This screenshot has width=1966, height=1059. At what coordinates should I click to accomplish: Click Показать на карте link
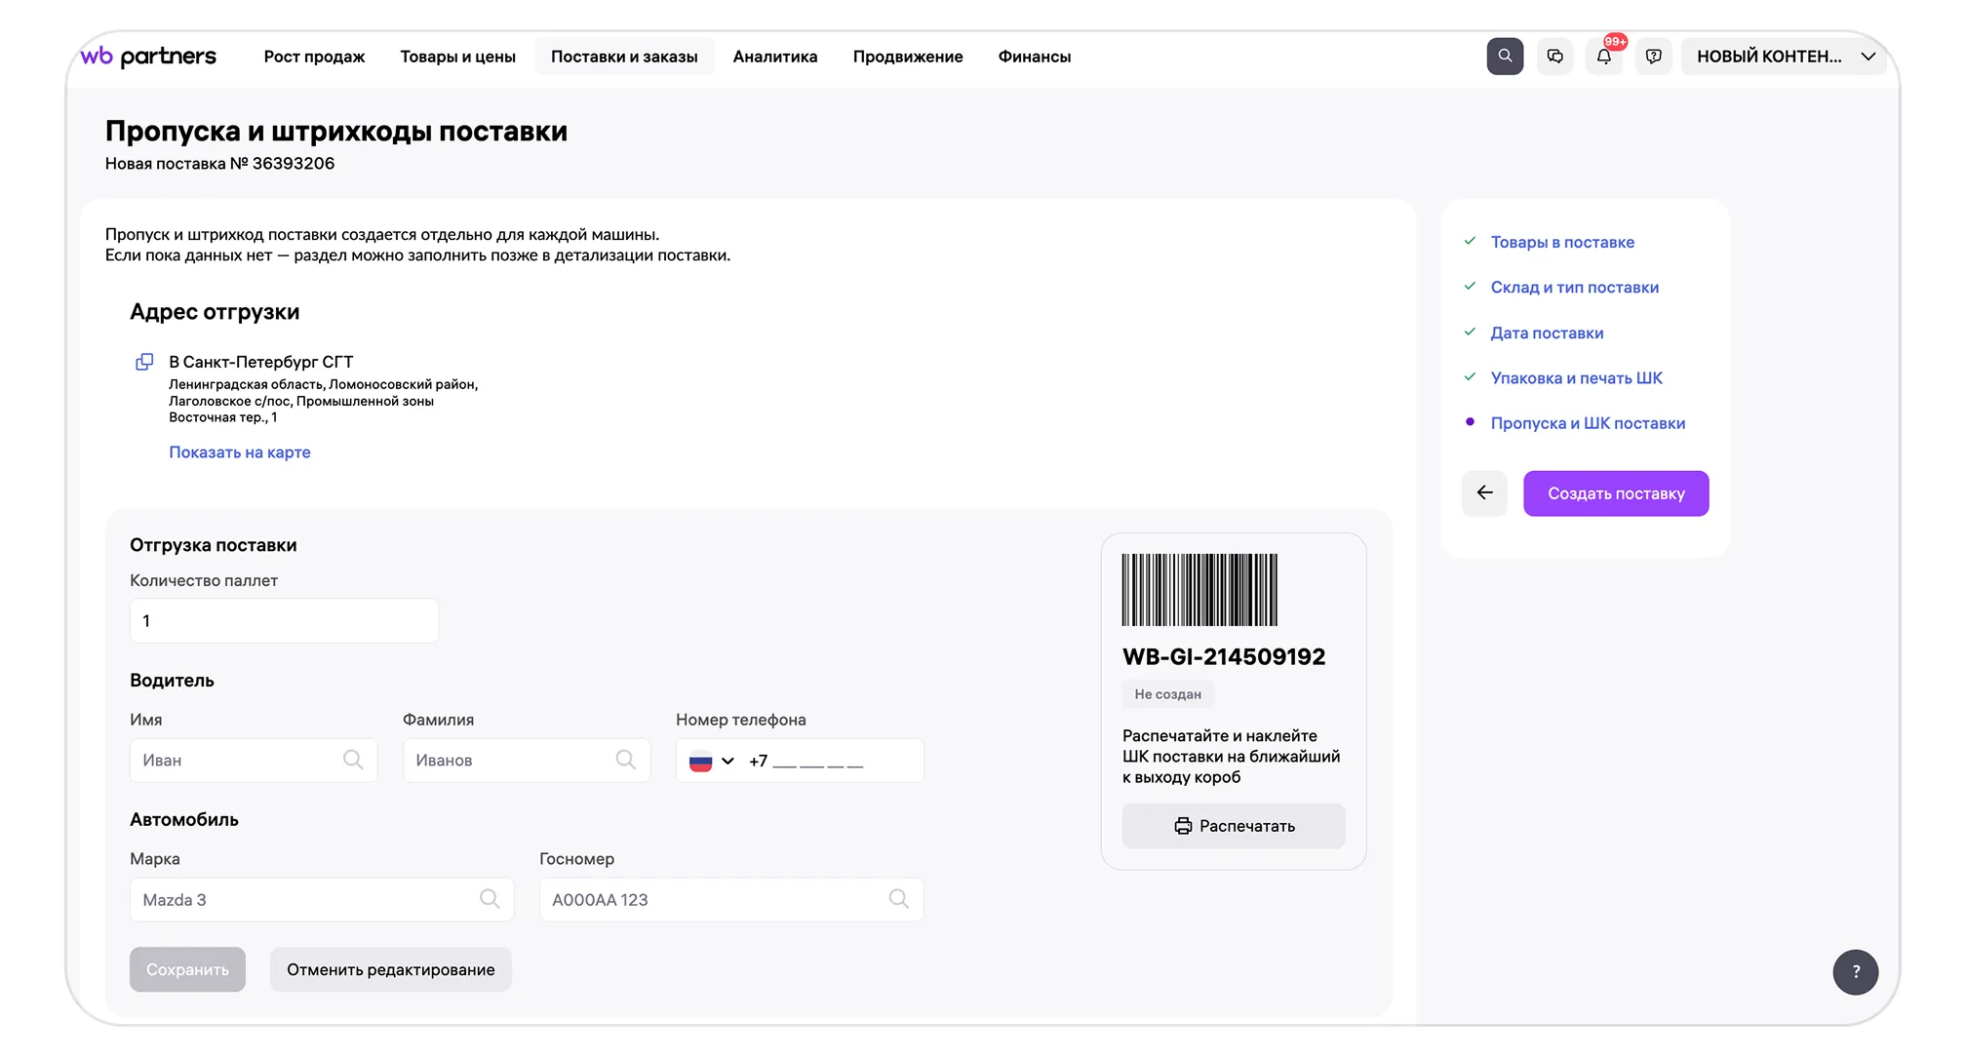pos(240,452)
